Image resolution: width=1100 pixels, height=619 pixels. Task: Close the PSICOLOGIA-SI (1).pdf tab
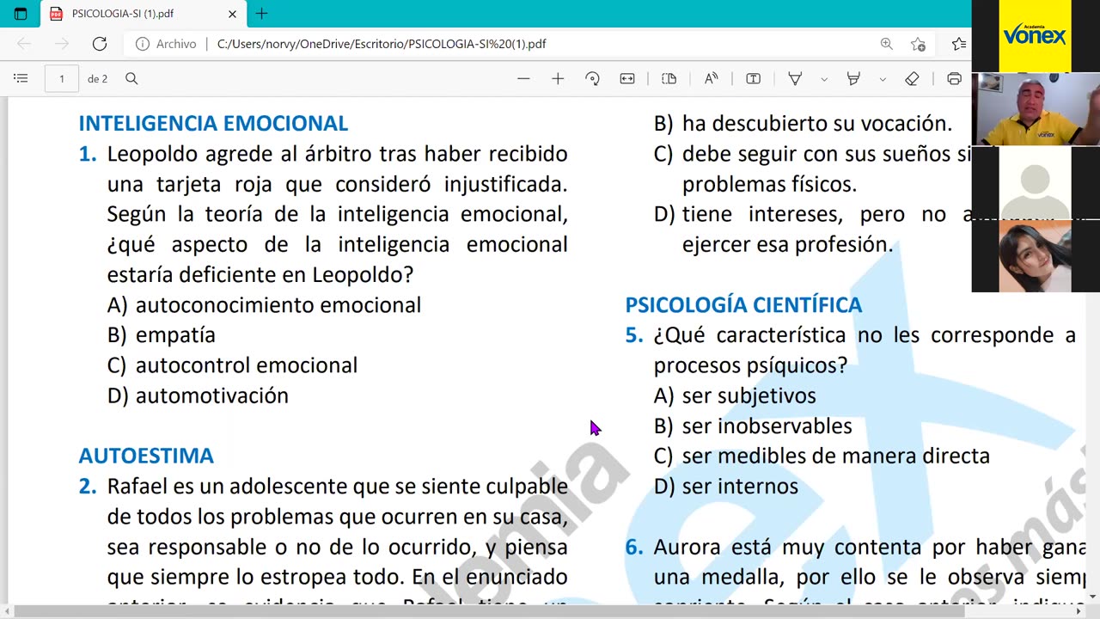tap(232, 14)
